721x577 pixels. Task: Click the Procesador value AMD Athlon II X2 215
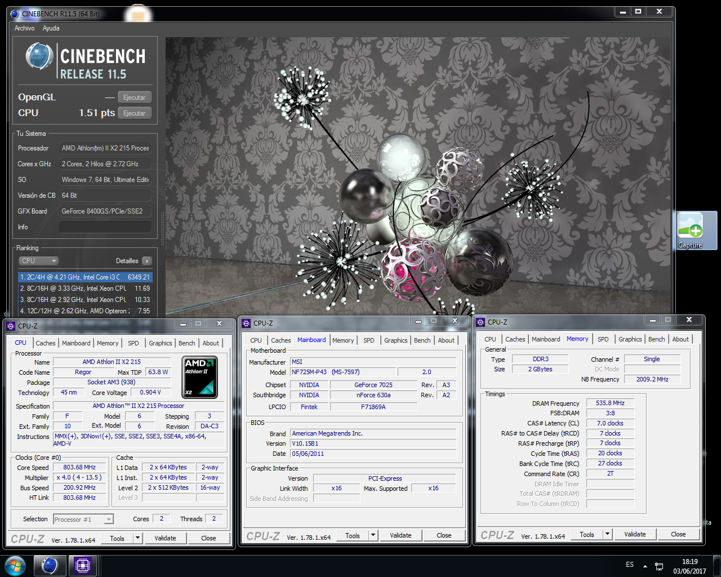point(105,148)
